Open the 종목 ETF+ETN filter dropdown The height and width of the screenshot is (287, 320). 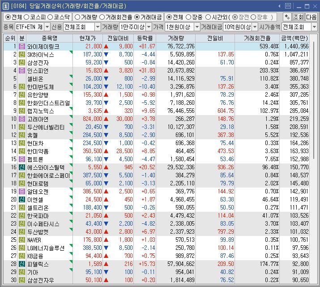(x=47, y=27)
